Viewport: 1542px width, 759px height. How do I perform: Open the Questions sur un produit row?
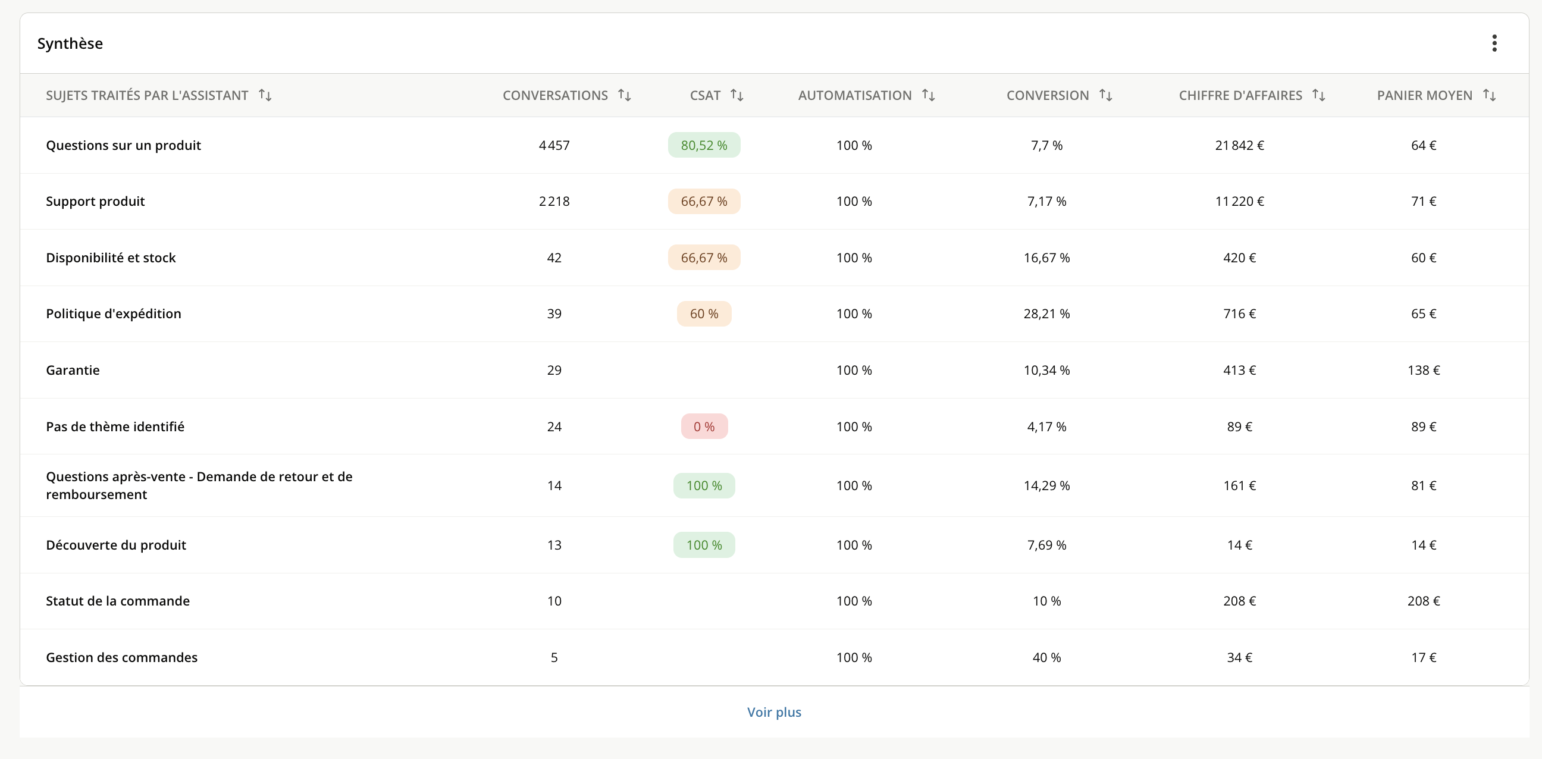[774, 146]
